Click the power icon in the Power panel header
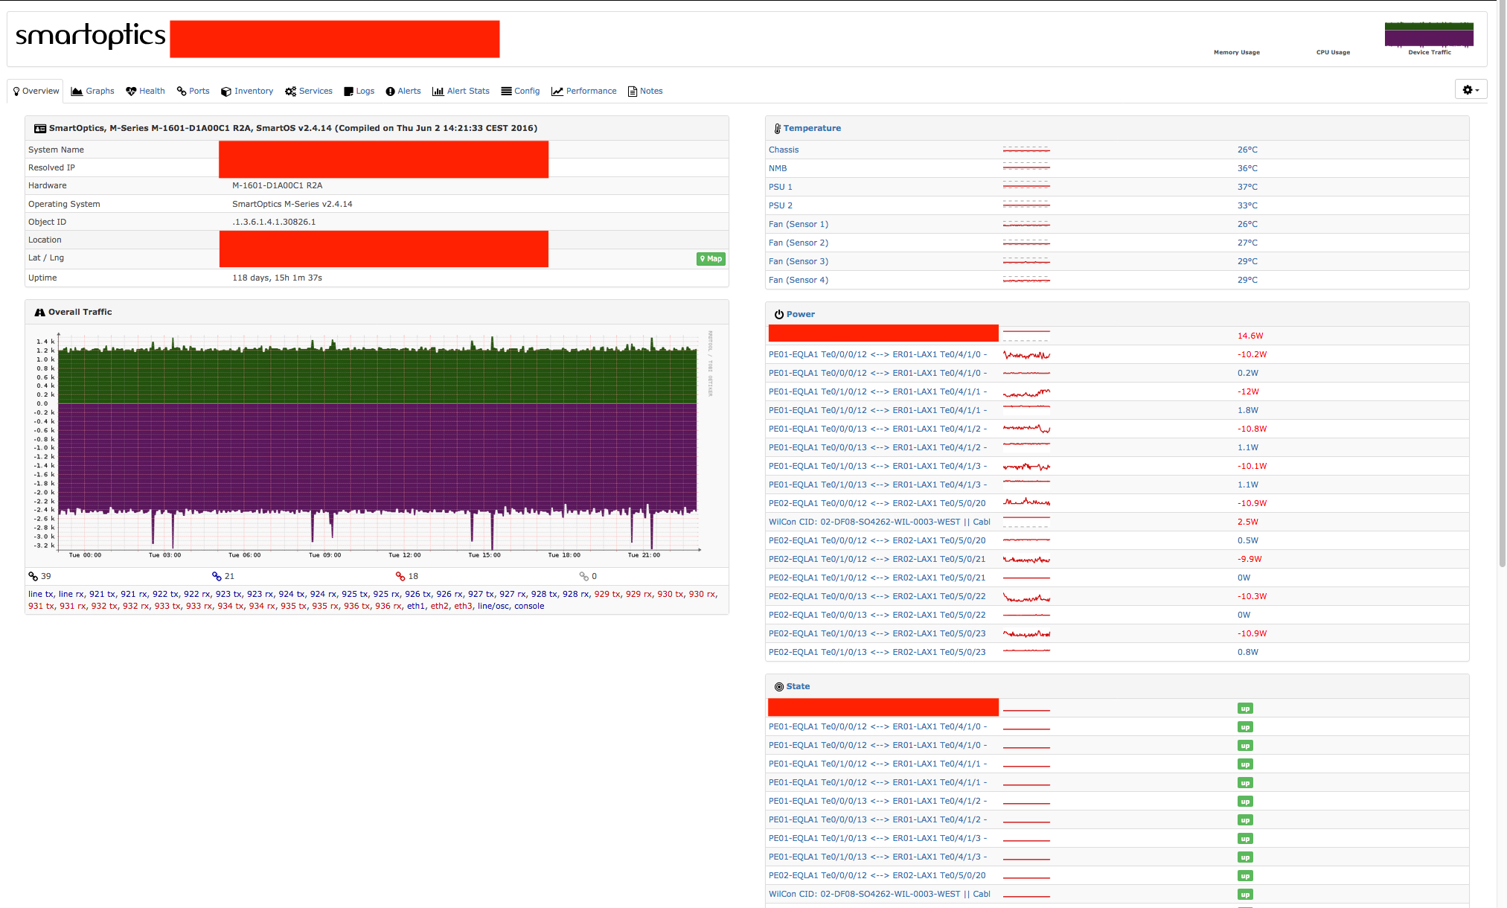The image size is (1507, 908). tap(780, 314)
